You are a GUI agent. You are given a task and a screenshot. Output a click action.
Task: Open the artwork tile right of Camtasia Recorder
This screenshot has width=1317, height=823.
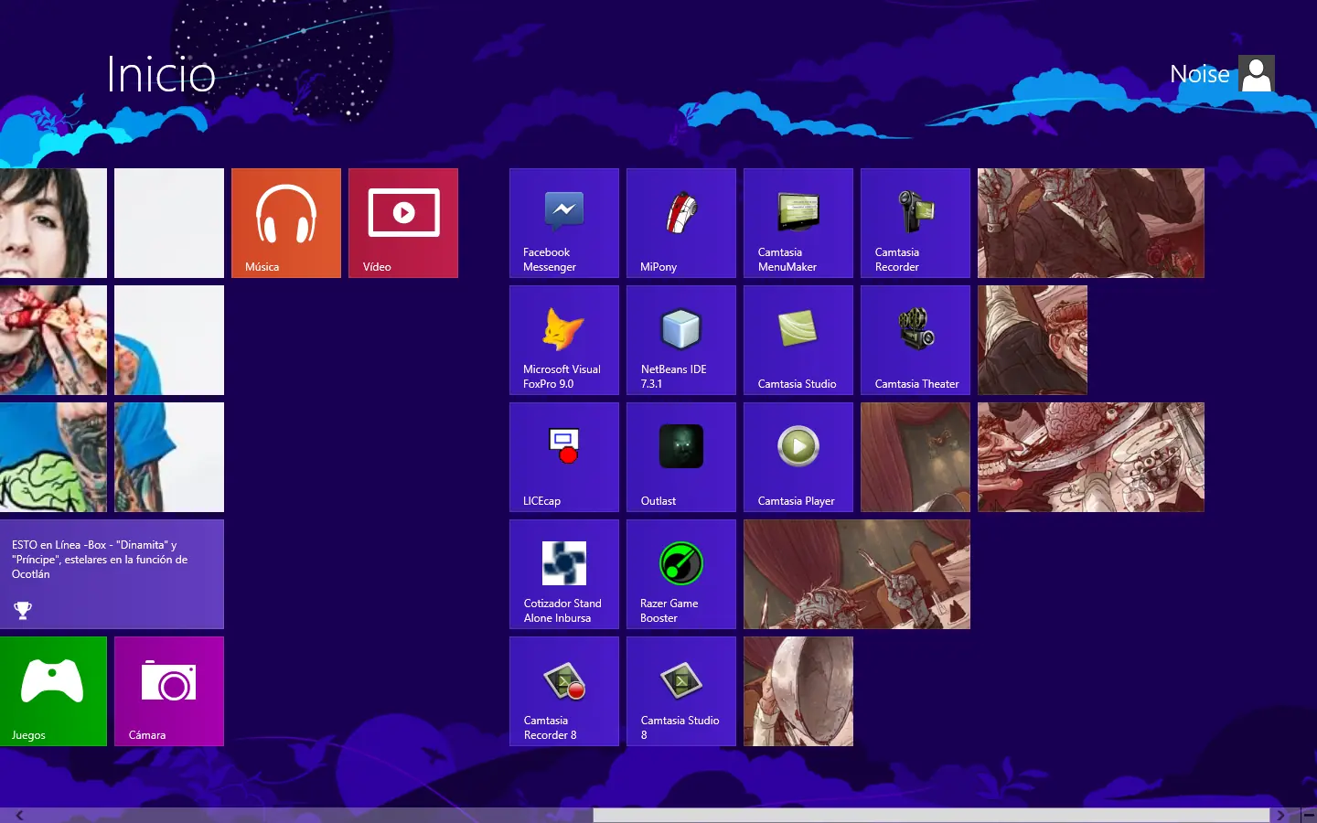[1091, 223]
